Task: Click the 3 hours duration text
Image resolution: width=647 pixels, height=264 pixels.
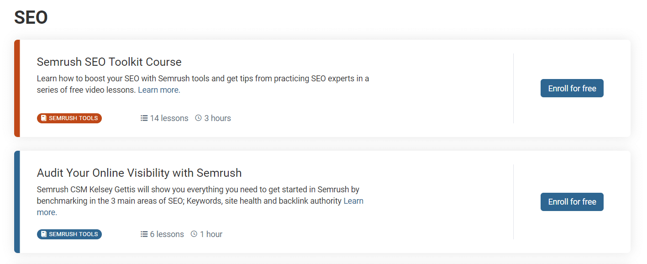Action: point(217,118)
